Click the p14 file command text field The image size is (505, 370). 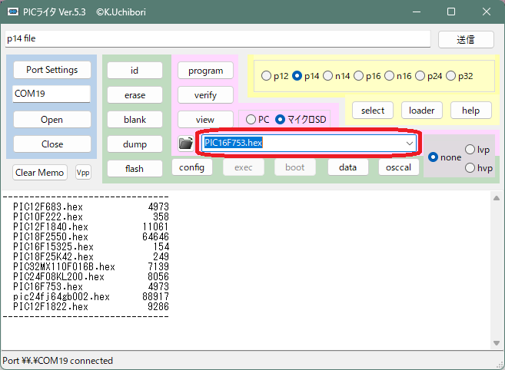click(217, 38)
